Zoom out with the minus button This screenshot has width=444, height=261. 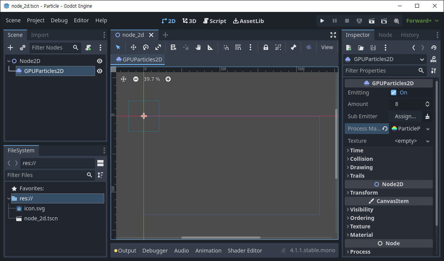136,79
